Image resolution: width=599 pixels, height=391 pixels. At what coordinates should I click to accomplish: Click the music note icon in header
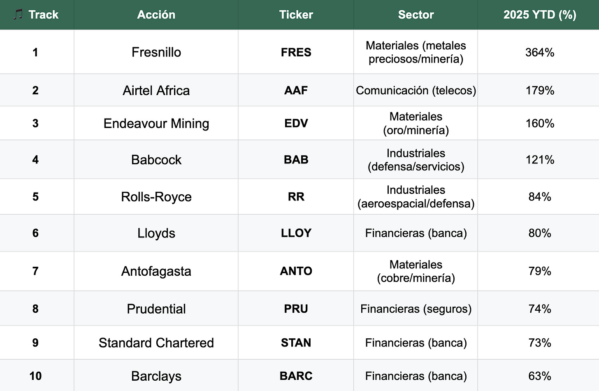17,15
